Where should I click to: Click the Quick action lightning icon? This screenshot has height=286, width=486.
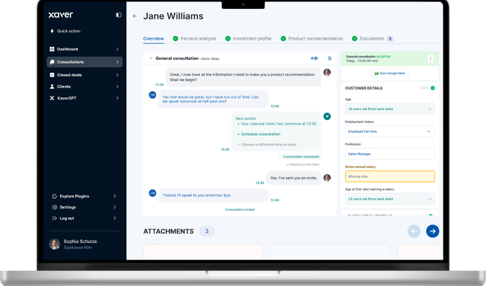[52, 31]
